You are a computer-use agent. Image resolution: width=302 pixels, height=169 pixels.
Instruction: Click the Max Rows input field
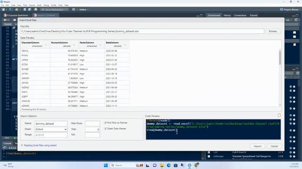pyautogui.click(x=92, y=123)
